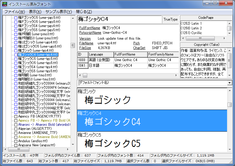Click the Copyright (Take) panel header
Viewport: 235px width, 166px height.
[x=206, y=45]
